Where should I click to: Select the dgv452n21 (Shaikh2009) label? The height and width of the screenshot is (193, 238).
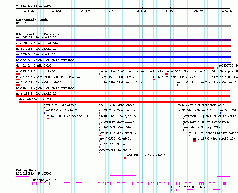pos(34,65)
